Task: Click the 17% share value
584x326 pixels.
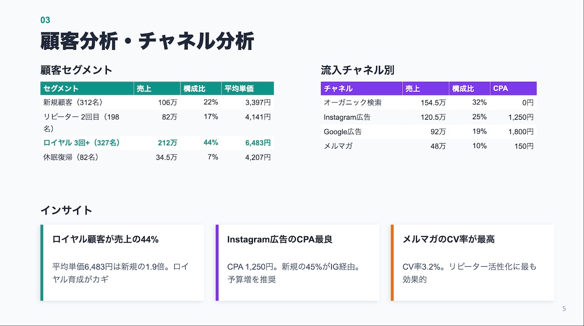Action: [x=211, y=117]
